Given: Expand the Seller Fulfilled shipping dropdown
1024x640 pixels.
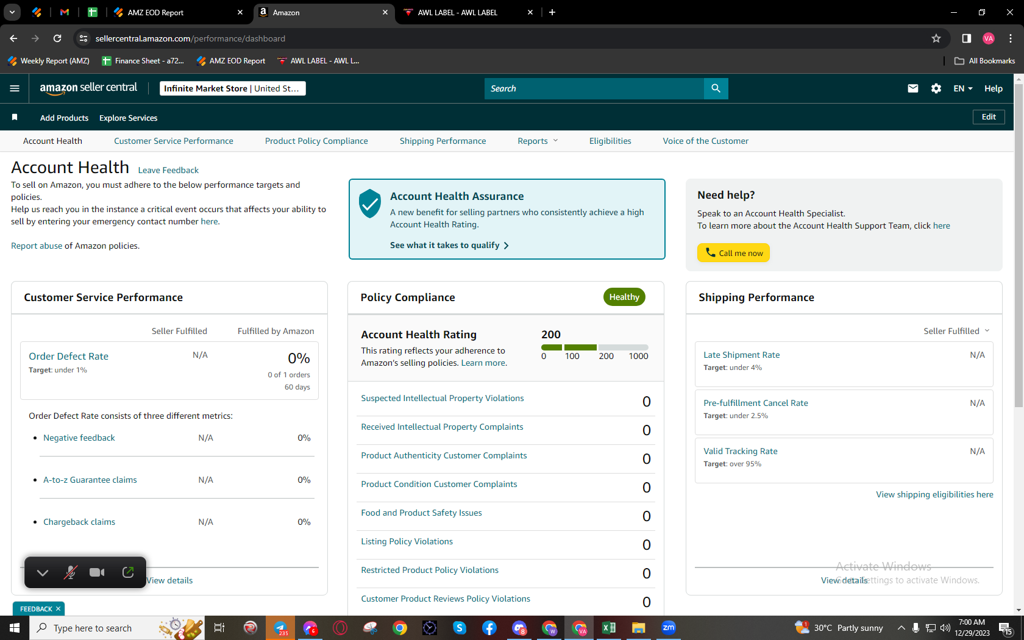Looking at the screenshot, I should click(x=956, y=331).
